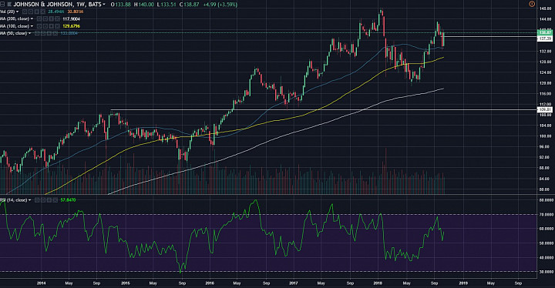
Task: Collapse the chart legend with the minus box icon
Action: [2, 5]
